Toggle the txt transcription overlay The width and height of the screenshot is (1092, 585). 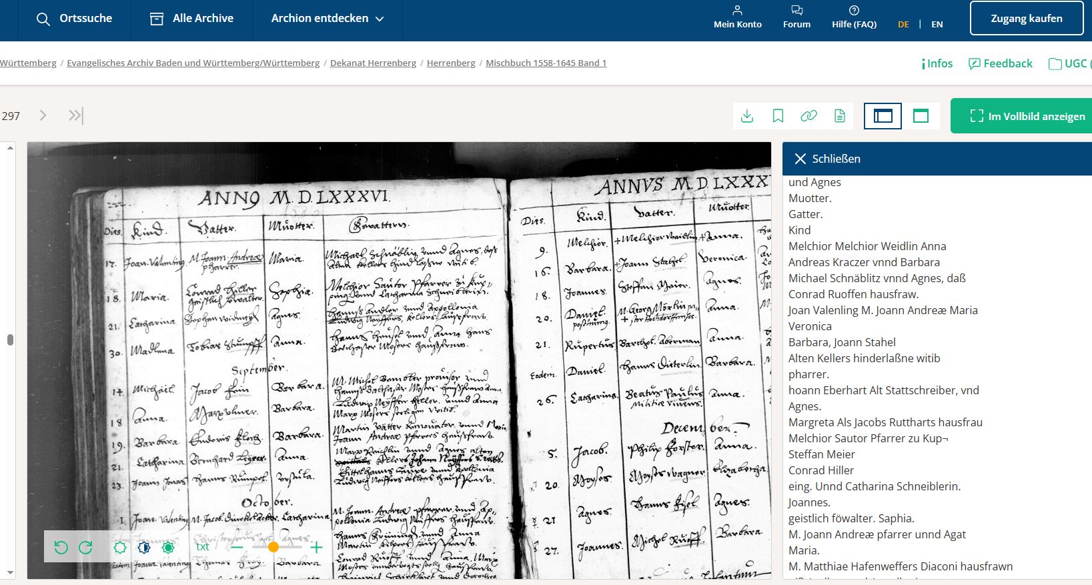coord(202,547)
